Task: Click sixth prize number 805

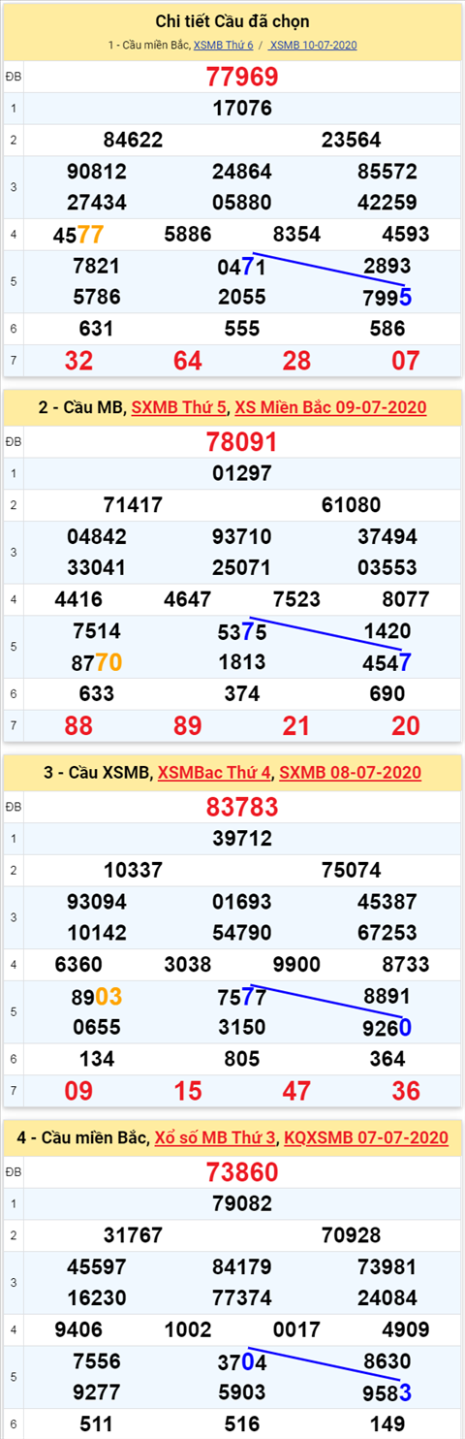Action: click(242, 1058)
